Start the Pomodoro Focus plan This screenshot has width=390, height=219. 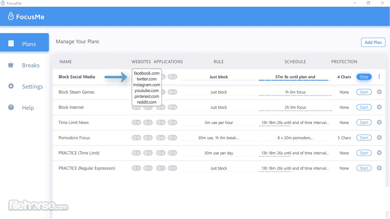pyautogui.click(x=364, y=138)
